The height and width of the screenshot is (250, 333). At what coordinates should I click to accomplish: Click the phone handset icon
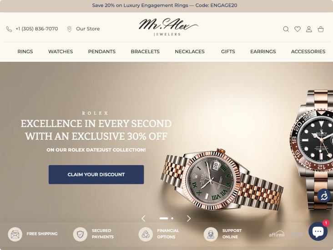tap(9, 29)
